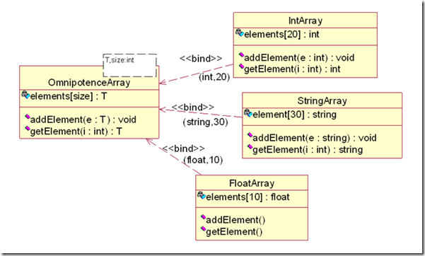Image resolution: width=425 pixels, height=256 pixels.
Task: Click the operation icon beside getElement(i : int) : int
Action: coord(242,66)
